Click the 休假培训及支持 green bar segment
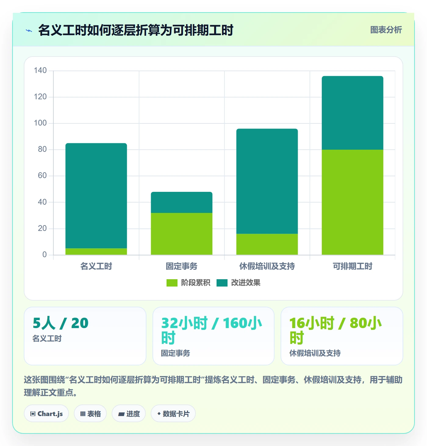This screenshot has width=427, height=446. pos(267,244)
